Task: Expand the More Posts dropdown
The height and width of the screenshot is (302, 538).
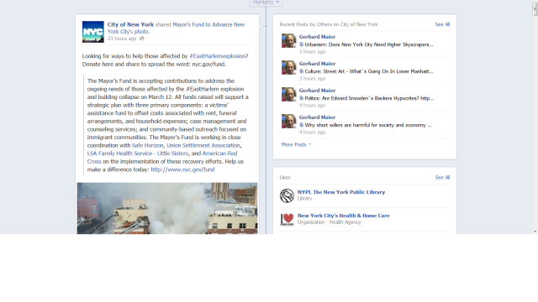Action: coord(296,144)
